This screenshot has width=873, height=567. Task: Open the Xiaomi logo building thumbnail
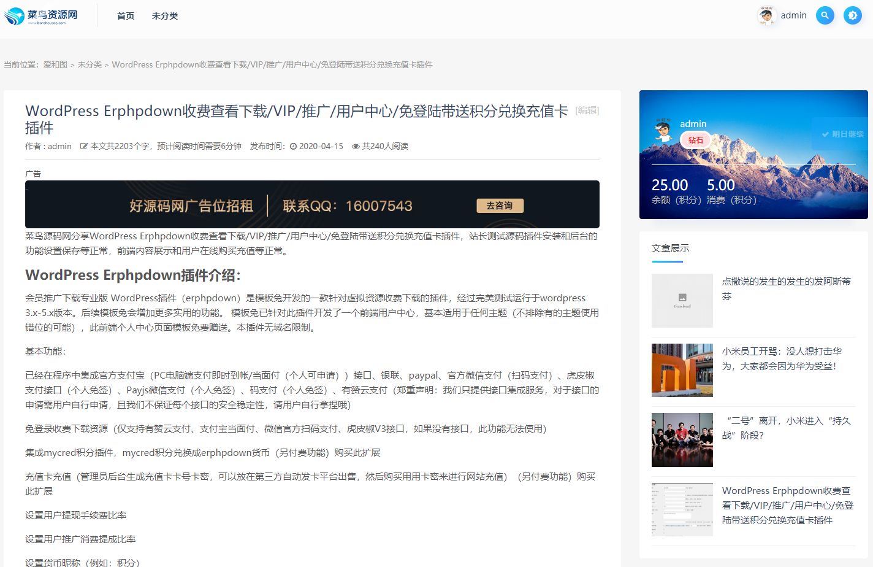tap(682, 370)
